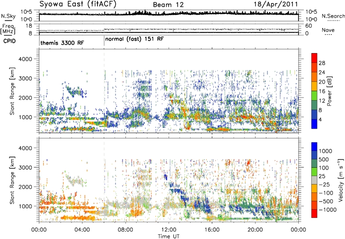Click the 'Nave' legend label
Screen dimensions: 345x239
tap(328, 30)
